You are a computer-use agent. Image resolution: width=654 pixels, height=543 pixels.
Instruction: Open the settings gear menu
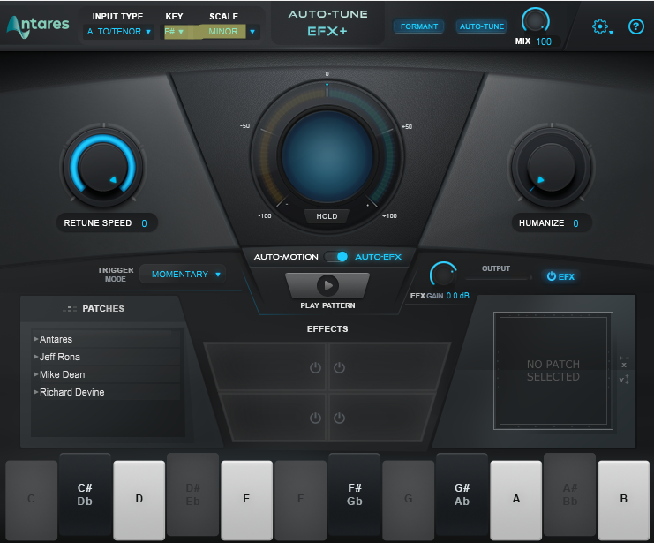click(602, 27)
